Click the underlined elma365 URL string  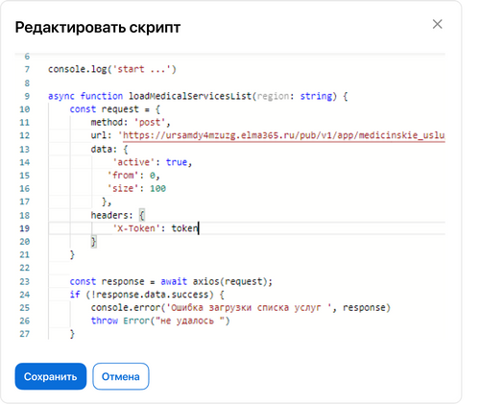(282, 135)
